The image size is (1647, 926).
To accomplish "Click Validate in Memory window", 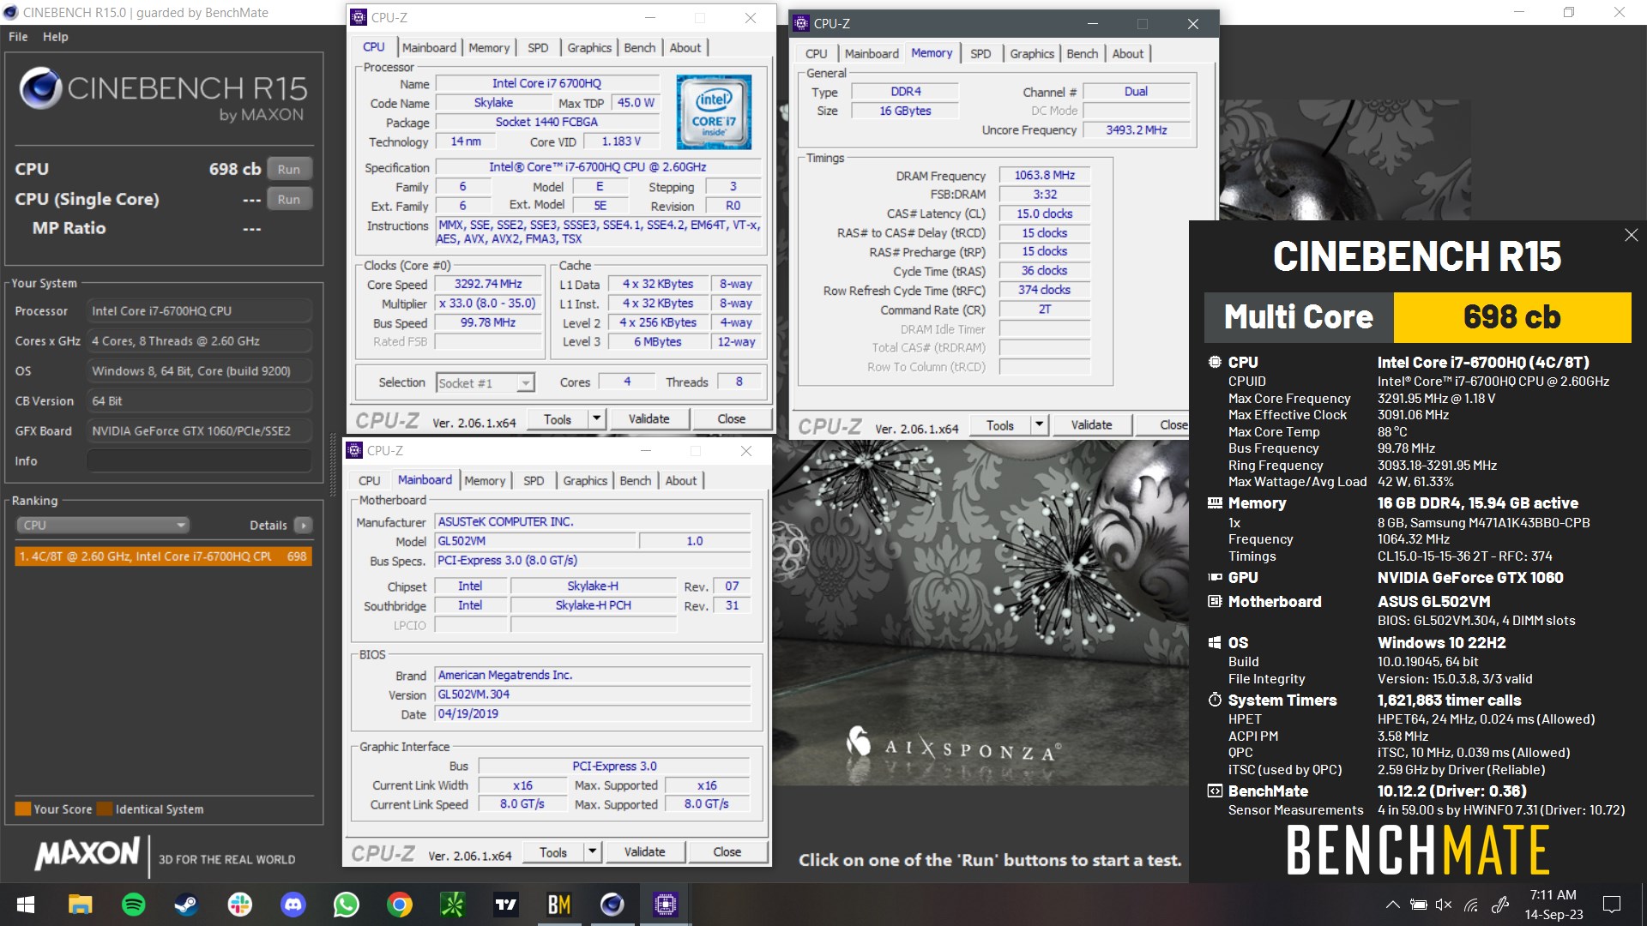I will pos(1091,425).
